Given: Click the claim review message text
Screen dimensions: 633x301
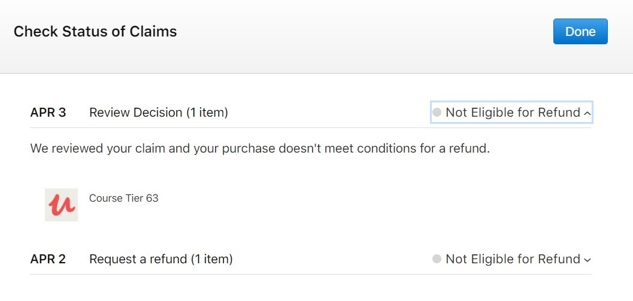Looking at the screenshot, I should click(260, 148).
